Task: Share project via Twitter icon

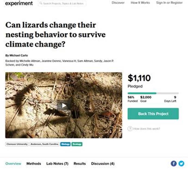Action: [x=181, y=164]
